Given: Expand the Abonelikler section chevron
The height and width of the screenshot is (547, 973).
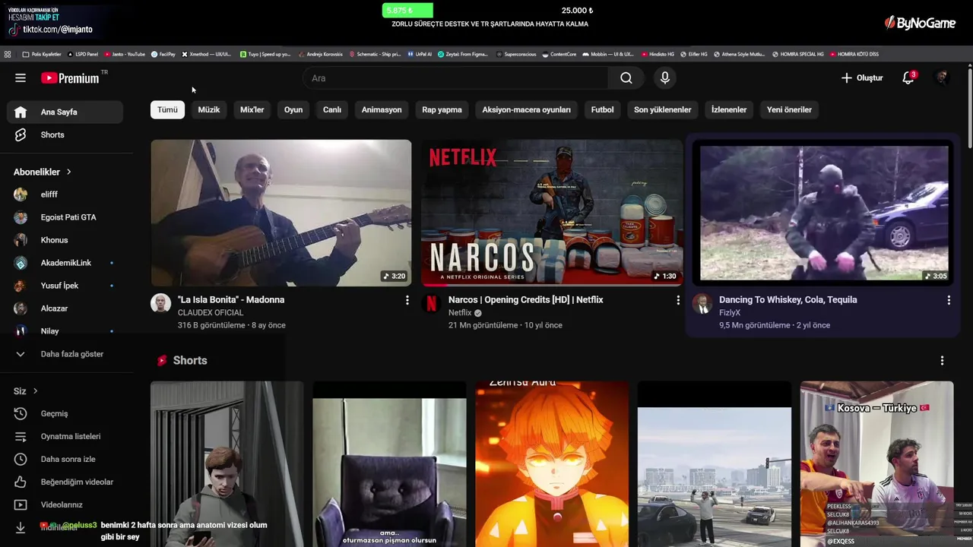Looking at the screenshot, I should tap(68, 172).
